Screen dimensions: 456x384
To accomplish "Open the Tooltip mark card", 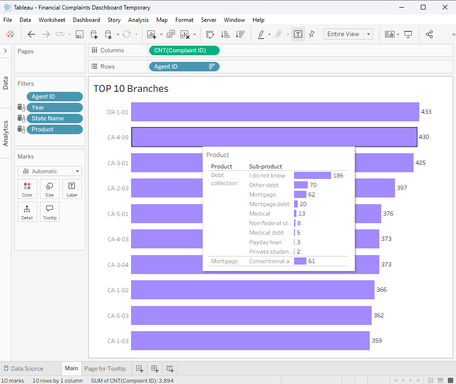I will (50, 212).
